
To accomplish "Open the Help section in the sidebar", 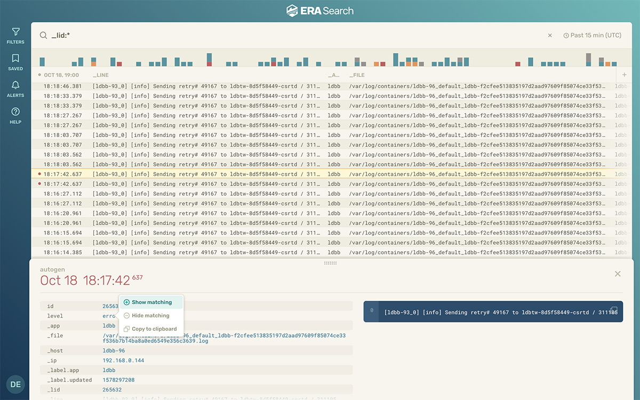I will [15, 116].
